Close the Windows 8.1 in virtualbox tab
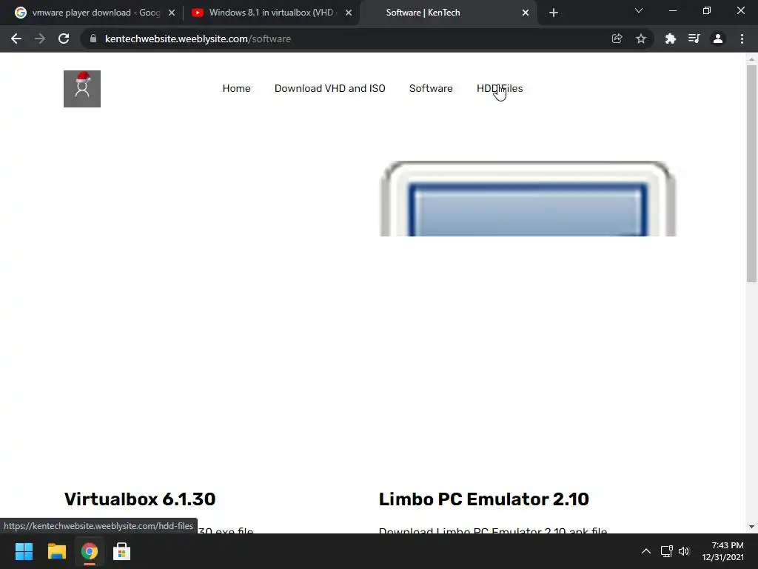Image resolution: width=758 pixels, height=569 pixels. pyautogui.click(x=349, y=13)
